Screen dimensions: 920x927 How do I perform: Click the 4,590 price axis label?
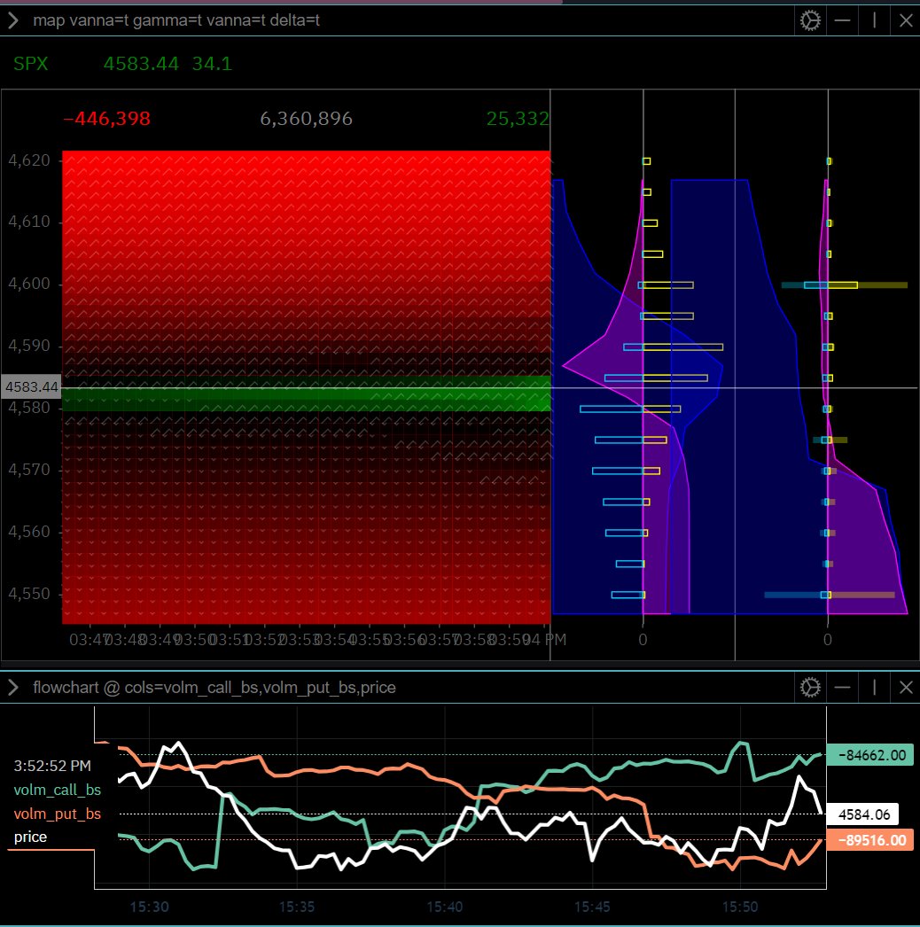29,346
